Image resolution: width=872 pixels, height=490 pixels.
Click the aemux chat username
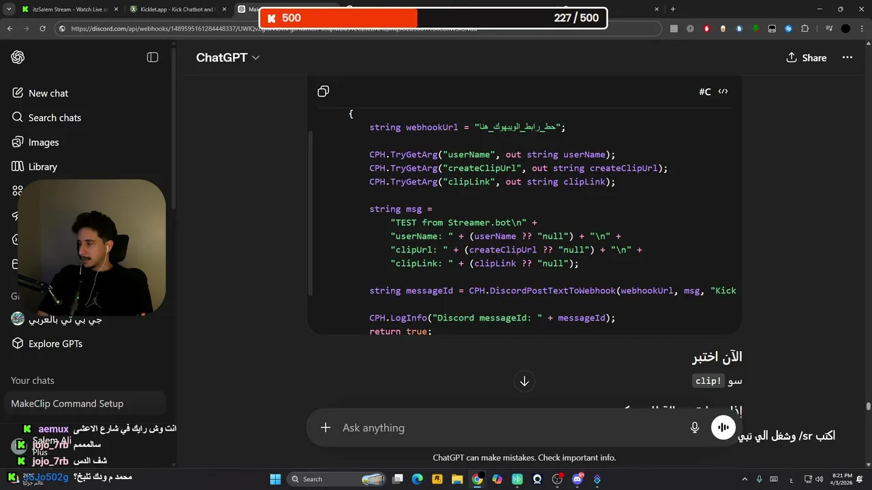coord(53,429)
